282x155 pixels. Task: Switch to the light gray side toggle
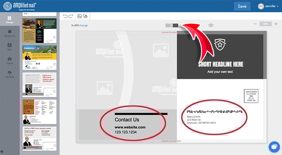[168, 26]
